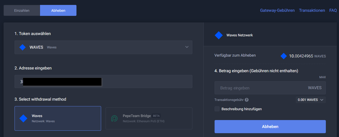Switch to the Einzahlen tab
The image size is (339, 137).
22,10
